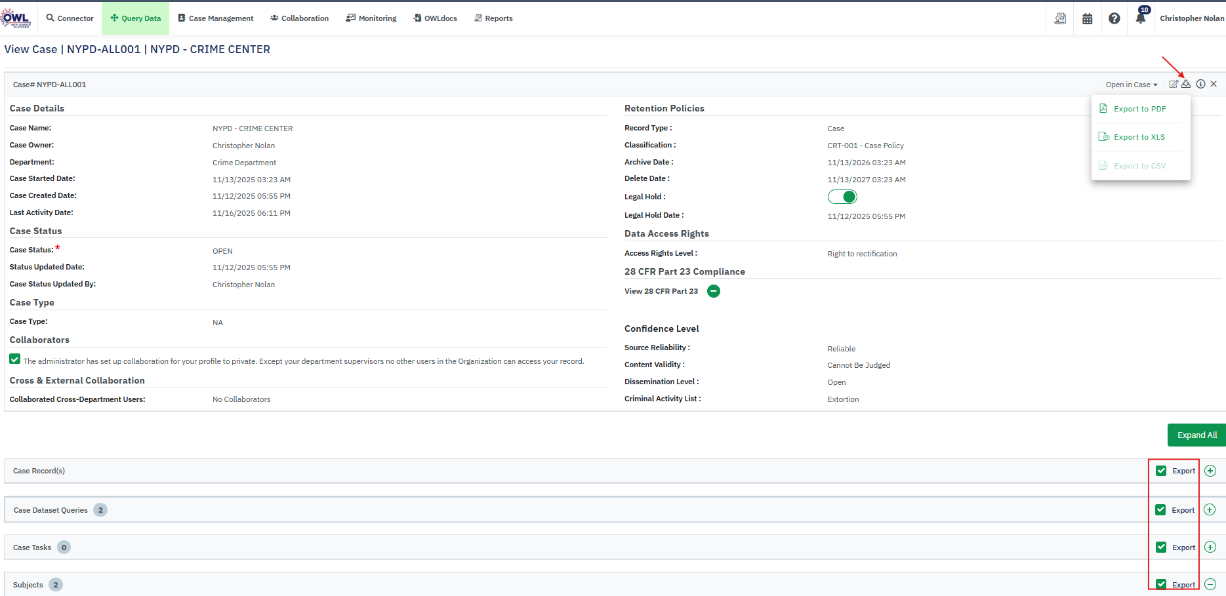The image size is (1226, 596).
Task: Open the 'Open in Case' dropdown
Action: point(1131,85)
